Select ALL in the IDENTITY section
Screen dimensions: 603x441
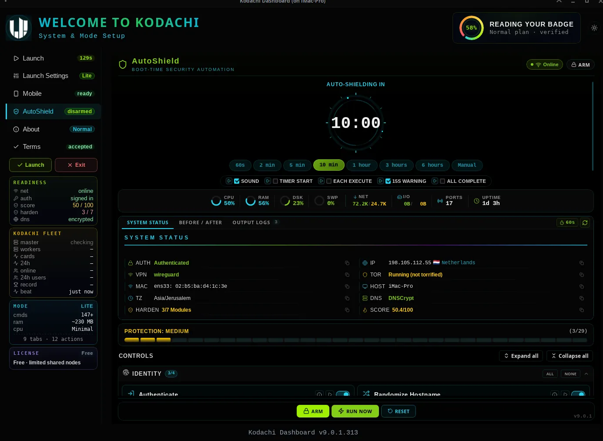(550, 374)
